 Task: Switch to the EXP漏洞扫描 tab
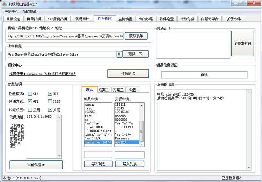[57, 19]
